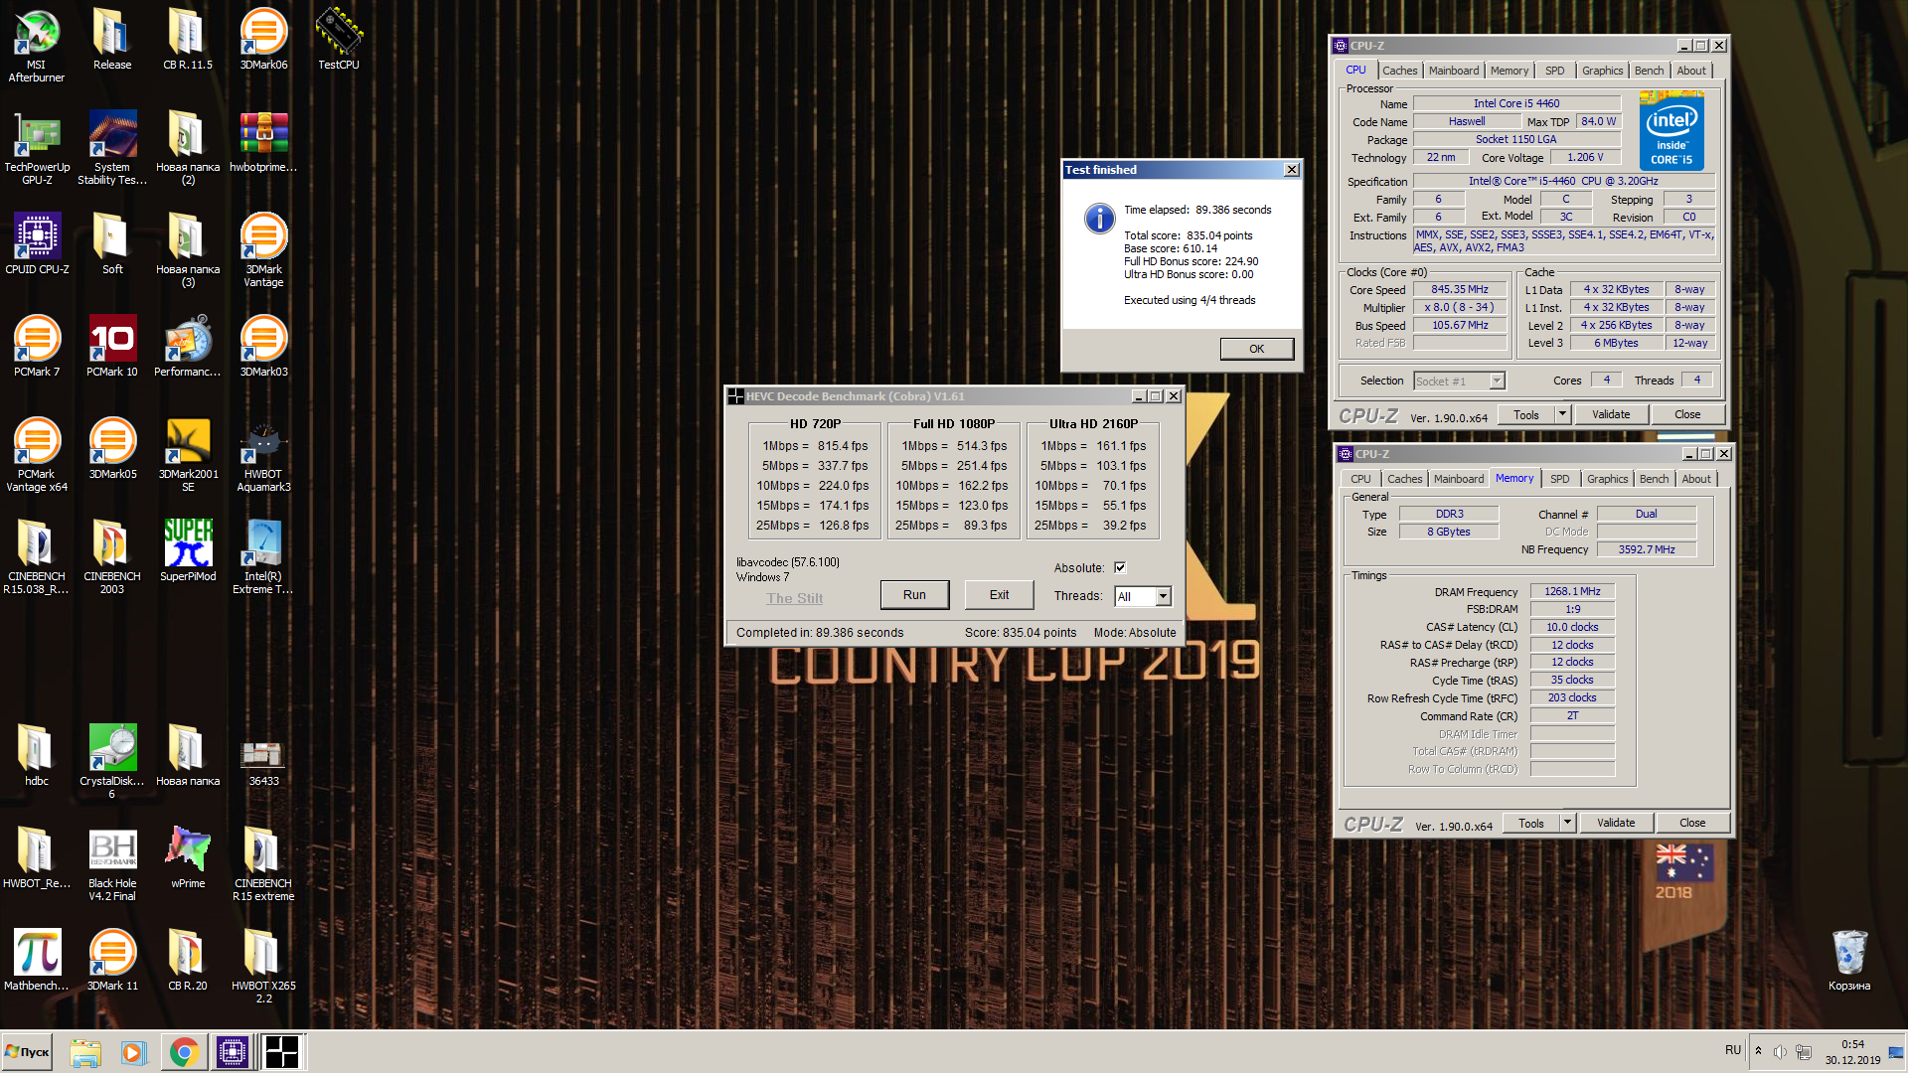Viewport: 1908px width, 1073px height.
Task: Click the Core Speed 845.35 MHz field
Action: point(1460,289)
